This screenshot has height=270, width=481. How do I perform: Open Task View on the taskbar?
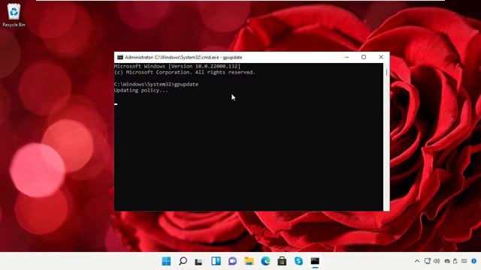[199, 262]
